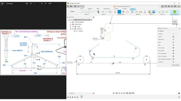Open the Data Panel grid icon
The image size is (181, 101).
[68, 6]
